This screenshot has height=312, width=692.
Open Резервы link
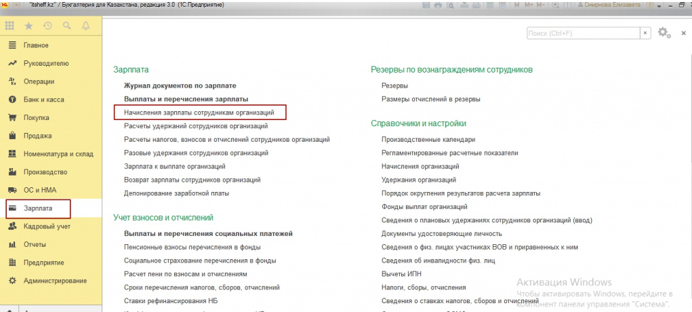394,85
